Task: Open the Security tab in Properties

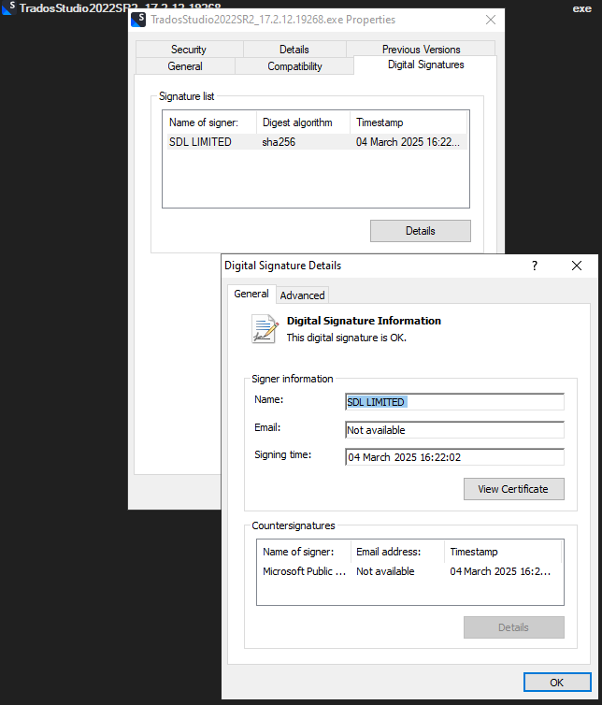Action: (189, 49)
